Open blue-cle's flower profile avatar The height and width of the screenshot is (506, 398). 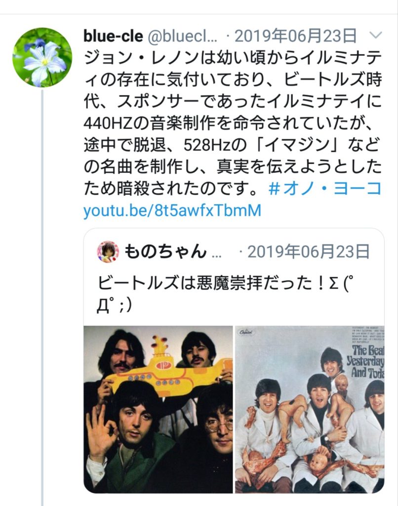coord(42,57)
